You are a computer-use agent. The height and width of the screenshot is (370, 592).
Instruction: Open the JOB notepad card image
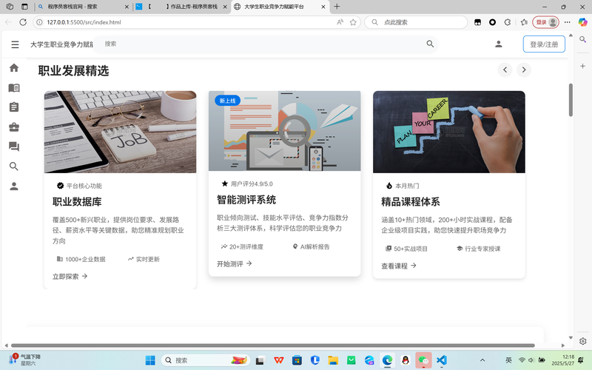pyautogui.click(x=120, y=132)
